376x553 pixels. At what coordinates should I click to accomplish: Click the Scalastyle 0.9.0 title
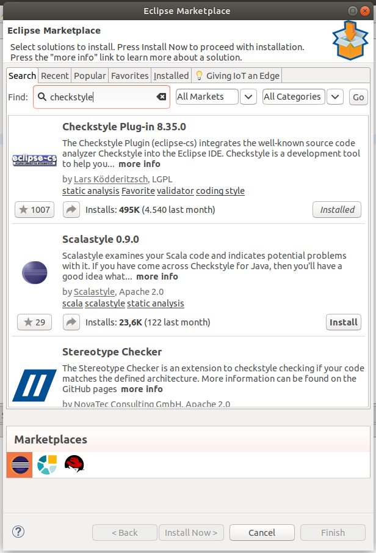(101, 239)
